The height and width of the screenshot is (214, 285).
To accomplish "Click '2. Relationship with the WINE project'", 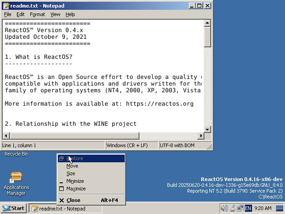I will [x=71, y=124].
